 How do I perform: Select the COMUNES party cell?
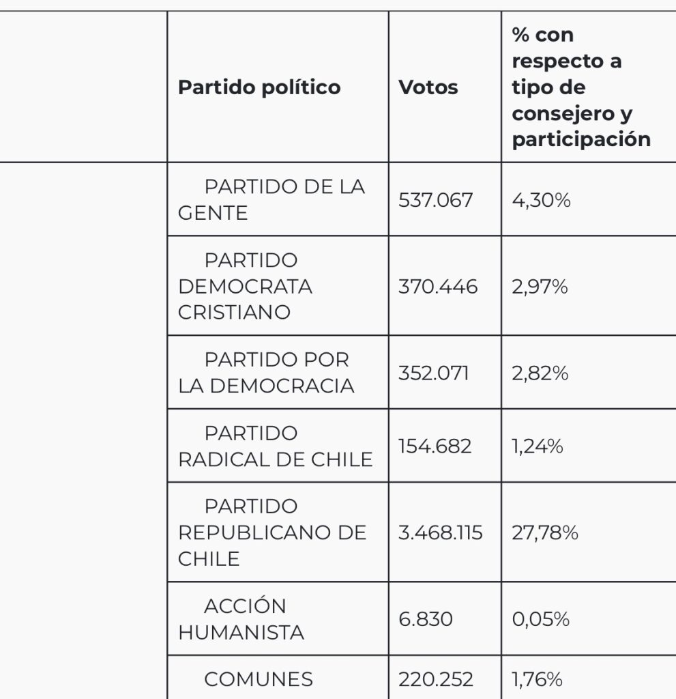click(x=278, y=678)
